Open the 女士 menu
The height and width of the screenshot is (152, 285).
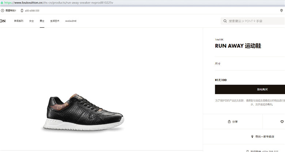pyautogui.click(x=31, y=21)
